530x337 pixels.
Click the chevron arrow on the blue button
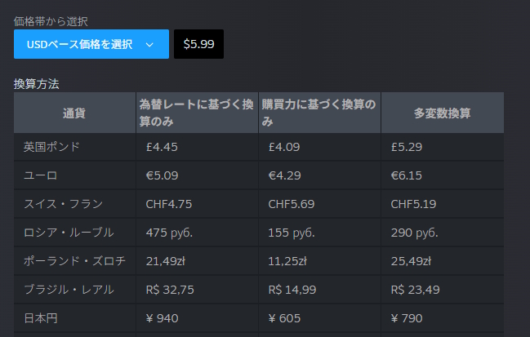point(149,44)
